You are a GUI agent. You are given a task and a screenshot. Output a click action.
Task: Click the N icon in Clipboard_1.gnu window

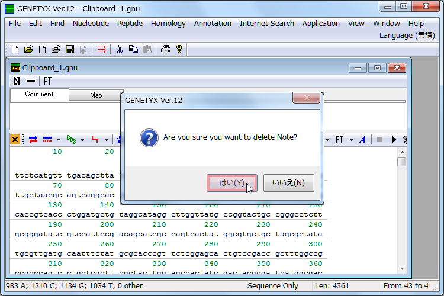pyautogui.click(x=17, y=81)
